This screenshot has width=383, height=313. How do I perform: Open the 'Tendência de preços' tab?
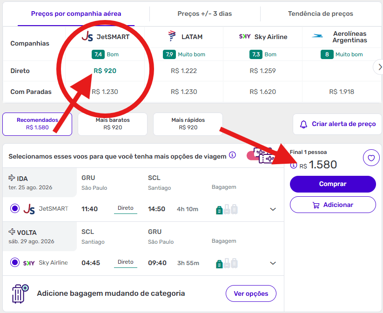(x=320, y=14)
